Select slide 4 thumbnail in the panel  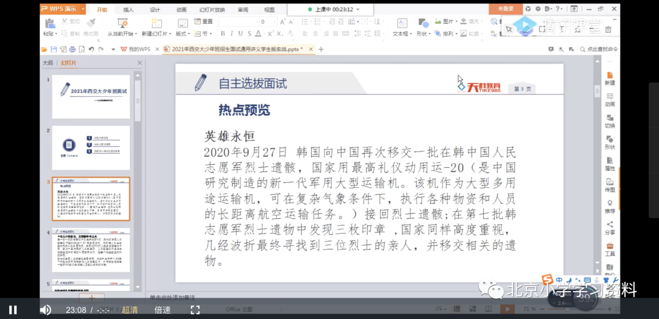click(x=91, y=249)
